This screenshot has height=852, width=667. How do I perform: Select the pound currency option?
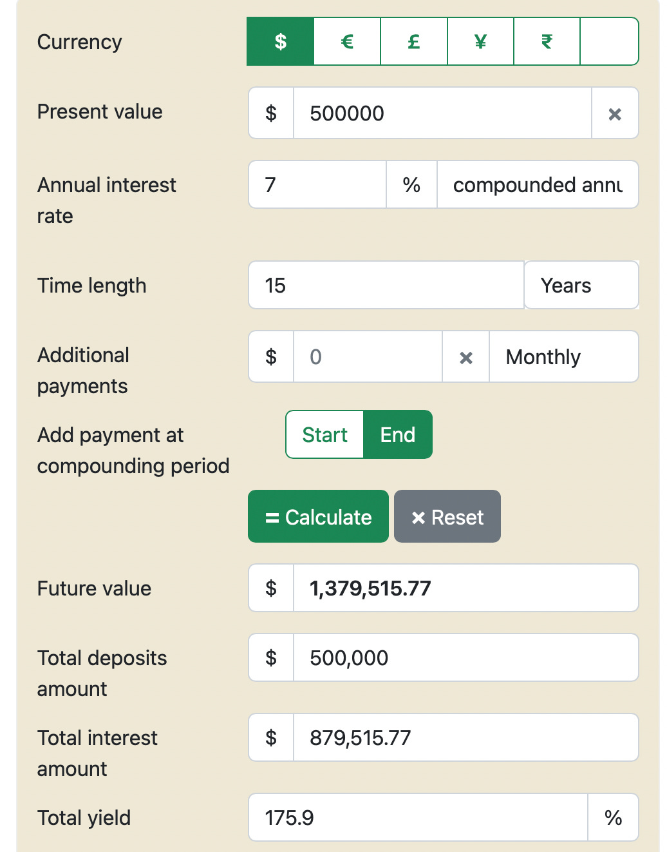pos(414,42)
